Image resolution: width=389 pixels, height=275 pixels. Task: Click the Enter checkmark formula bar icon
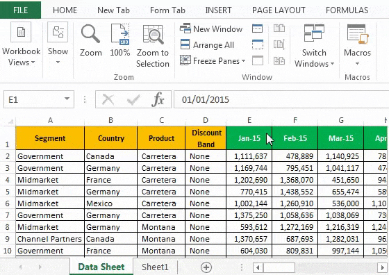pyautogui.click(x=133, y=100)
